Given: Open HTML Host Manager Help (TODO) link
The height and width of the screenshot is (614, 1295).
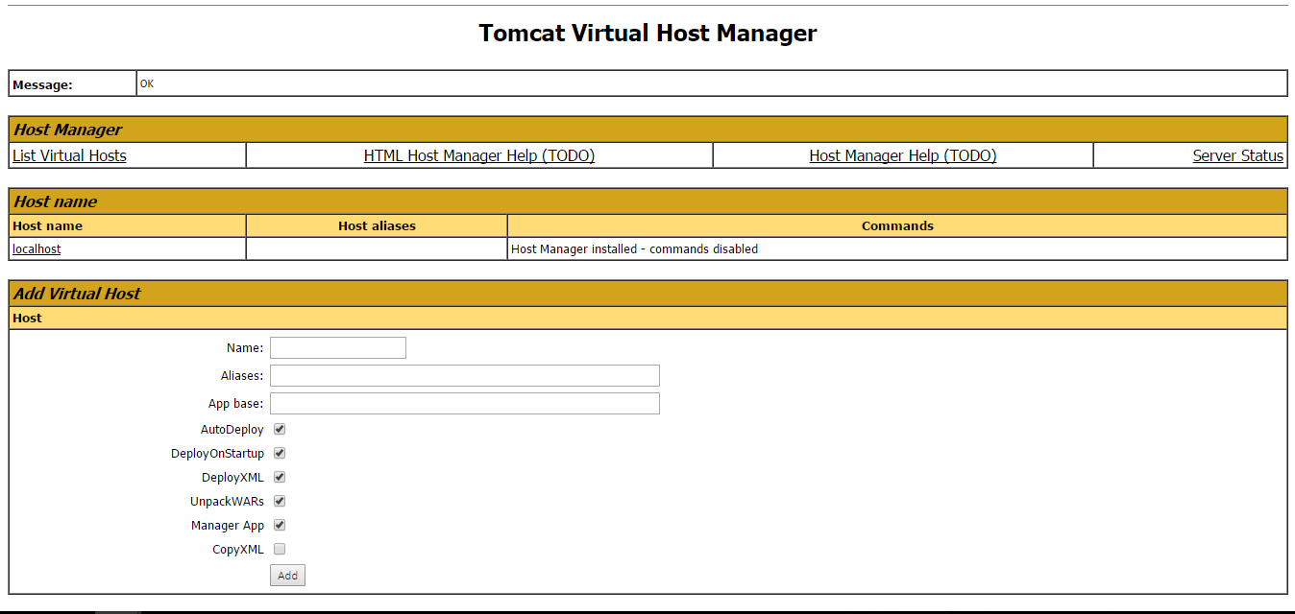Looking at the screenshot, I should 479,155.
